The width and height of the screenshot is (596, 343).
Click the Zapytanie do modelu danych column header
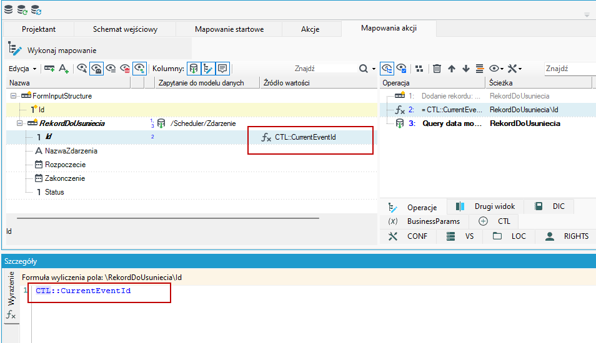coord(207,83)
